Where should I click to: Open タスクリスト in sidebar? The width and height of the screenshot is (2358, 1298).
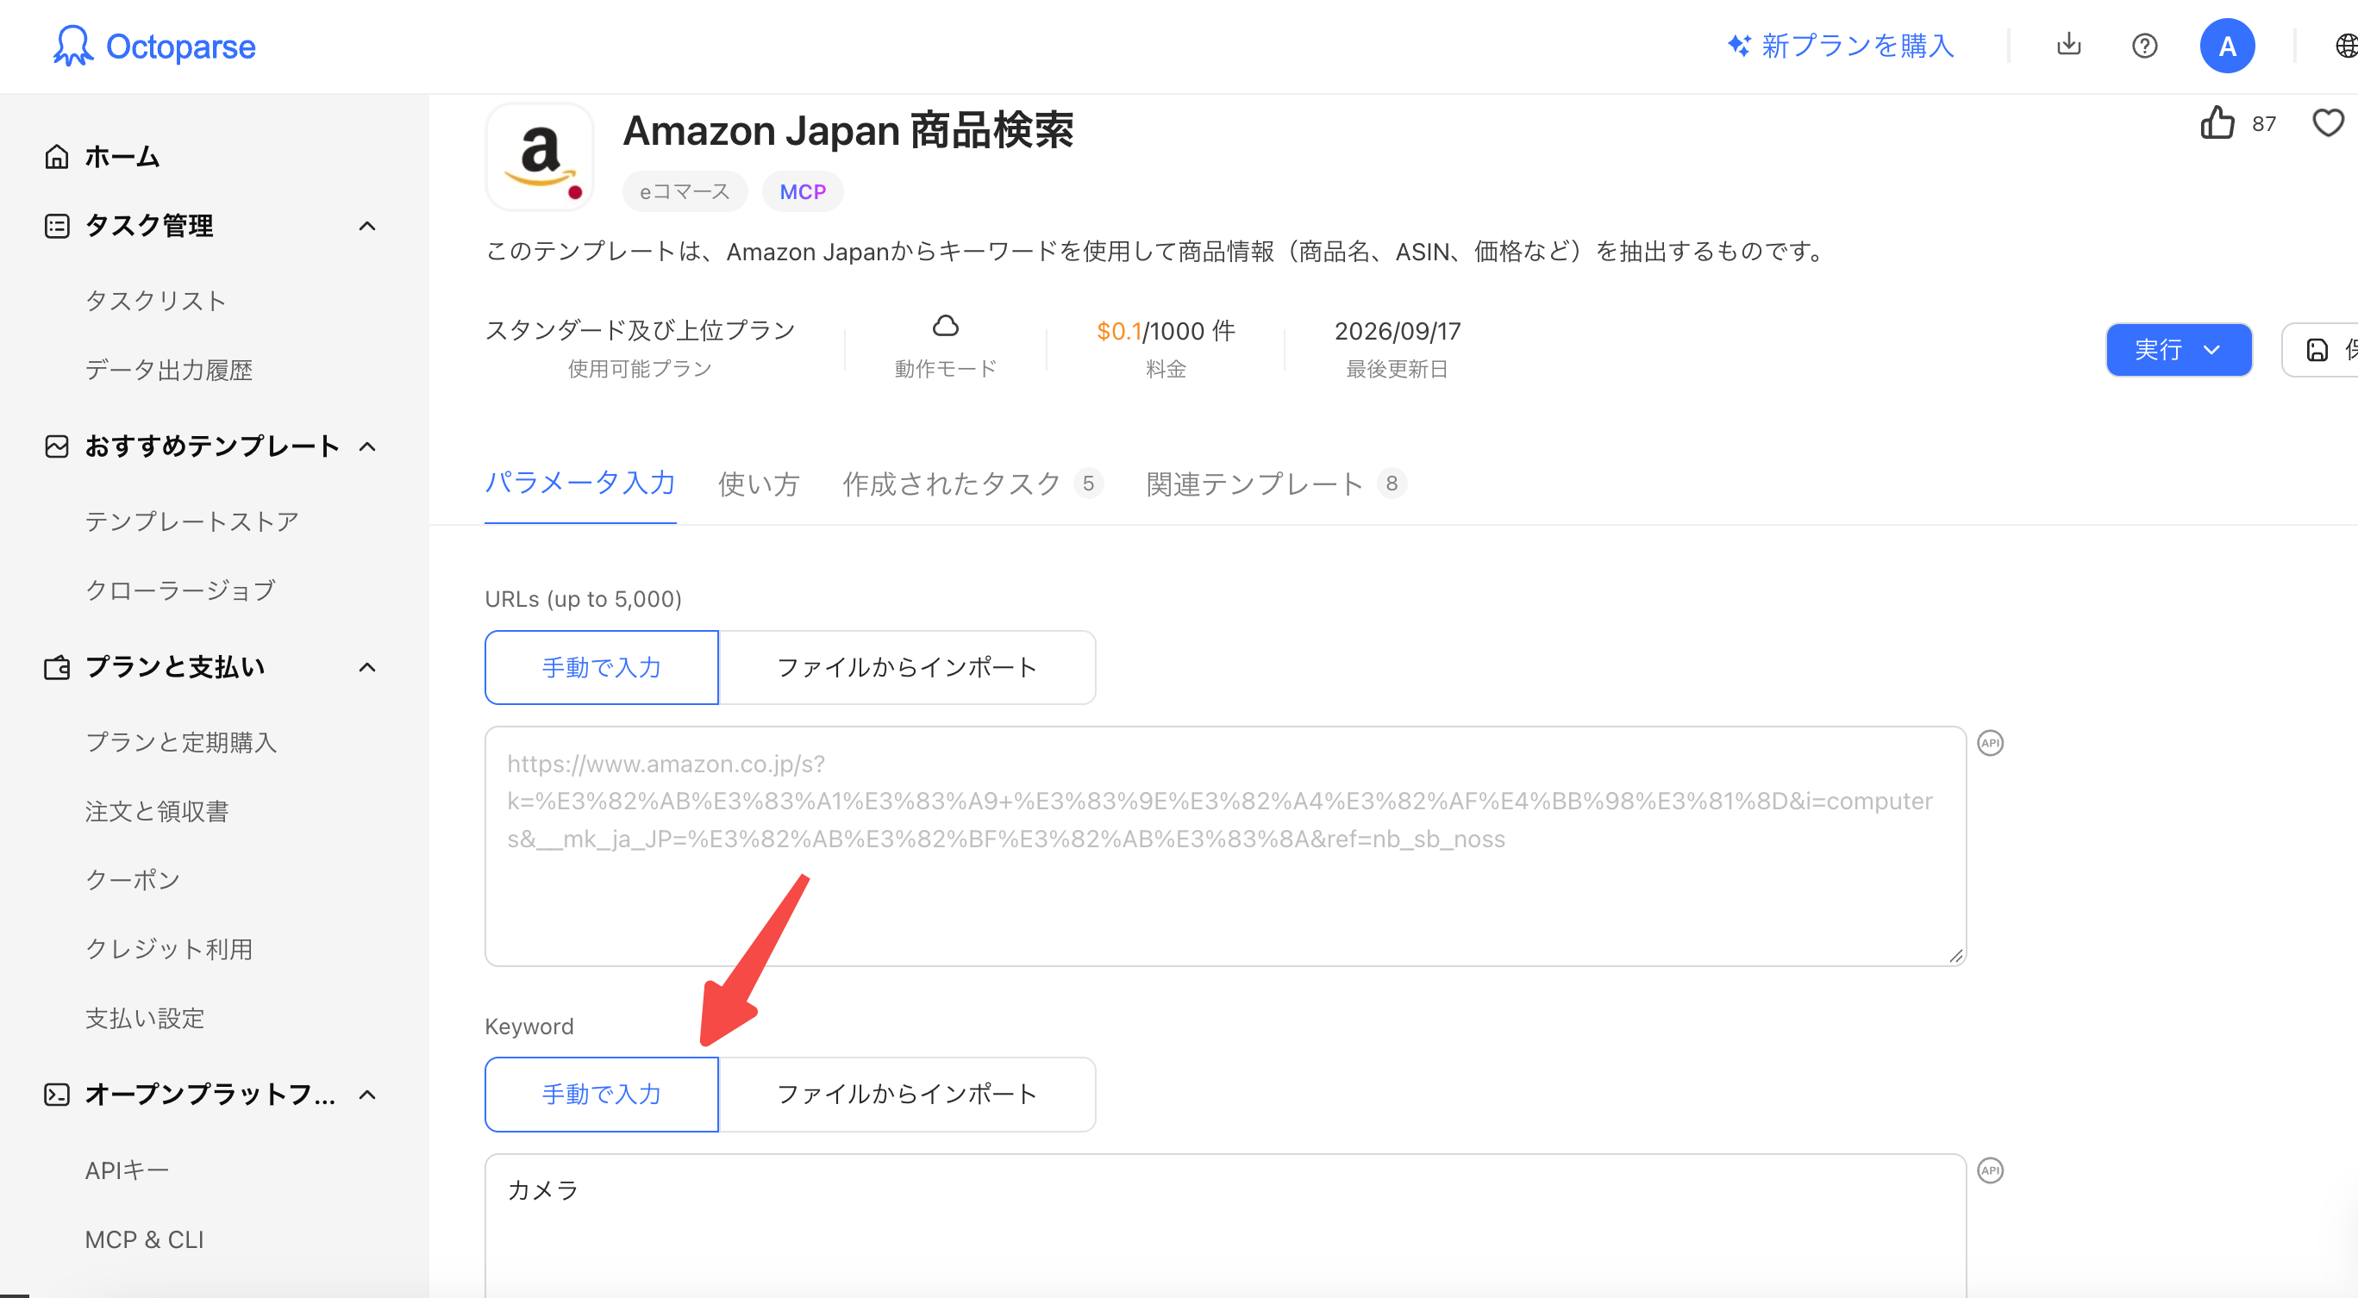coord(155,301)
